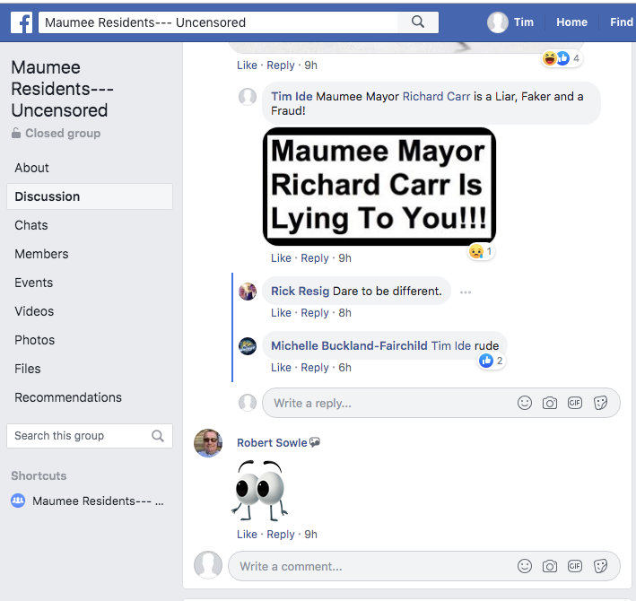Reply to Rick Resig's comment
Screen dimensions: 636x601
(x=315, y=313)
